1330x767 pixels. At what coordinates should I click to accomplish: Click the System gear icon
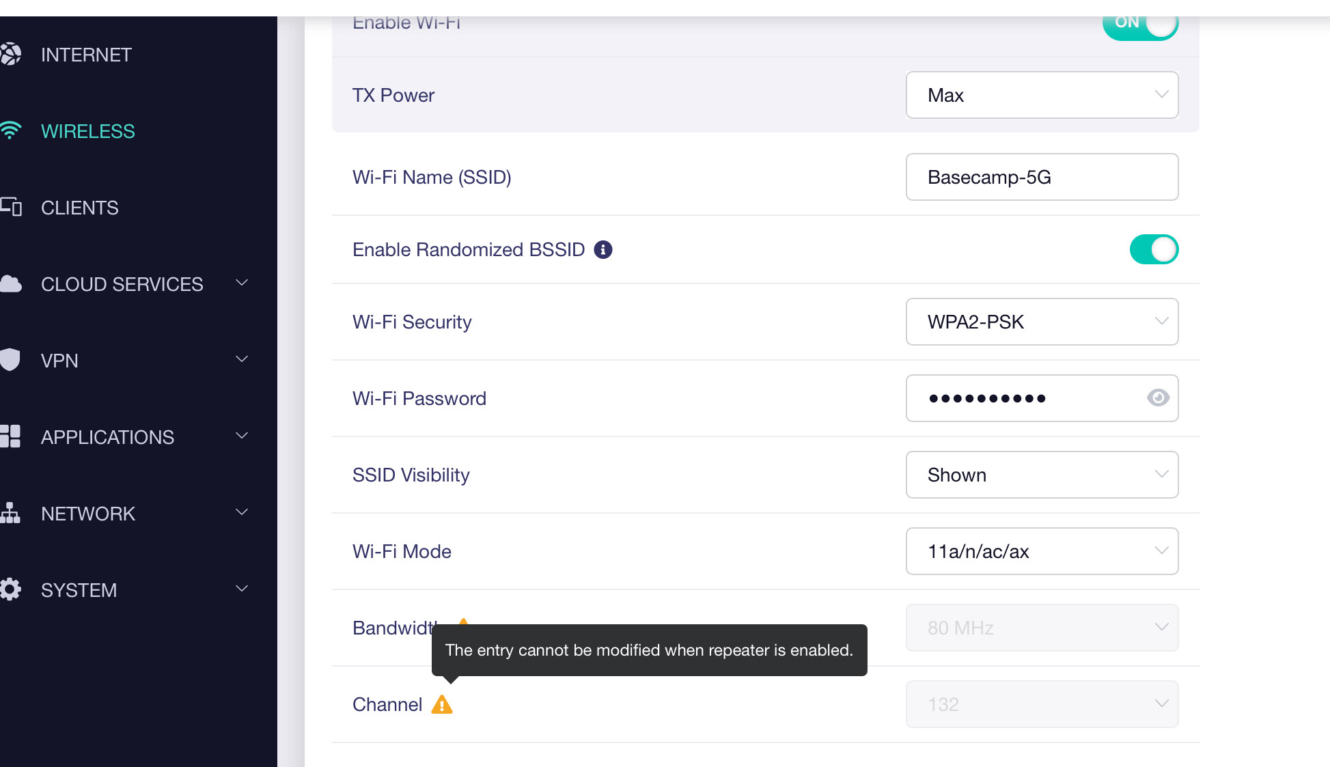(x=11, y=589)
